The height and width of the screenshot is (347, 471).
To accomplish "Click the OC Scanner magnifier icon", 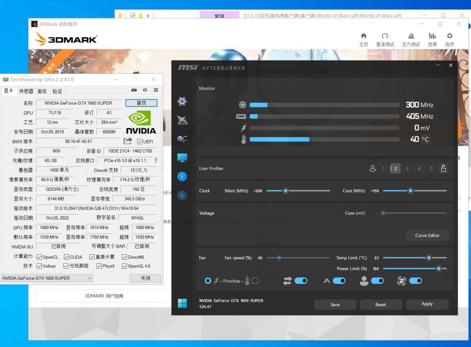I will tap(182, 139).
